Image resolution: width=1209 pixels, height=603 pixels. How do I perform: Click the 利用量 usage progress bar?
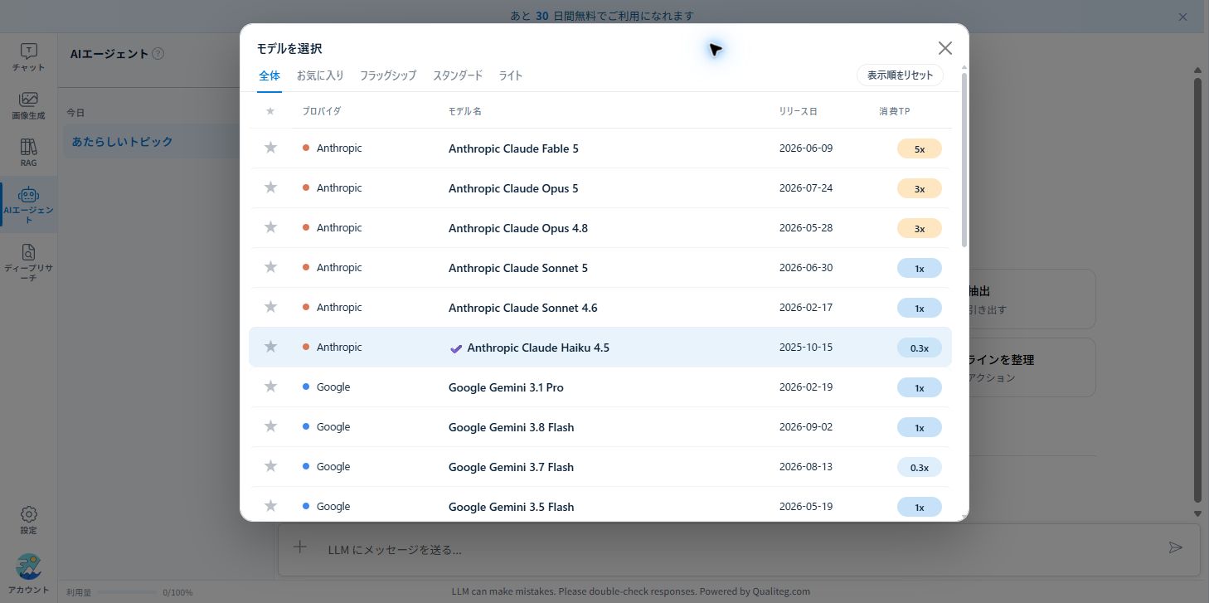(126, 592)
